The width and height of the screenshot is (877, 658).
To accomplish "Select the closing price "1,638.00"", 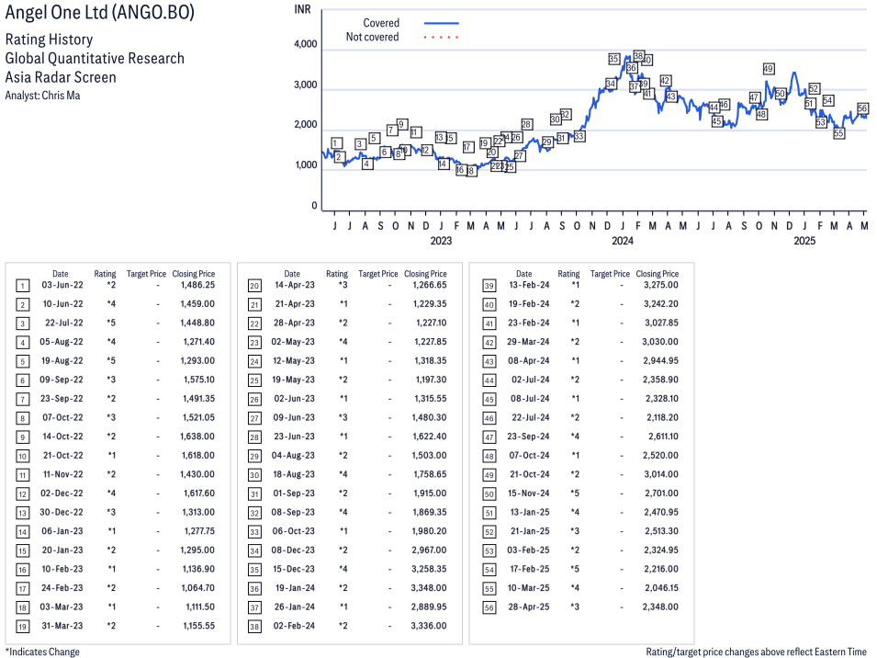I will [x=198, y=437].
